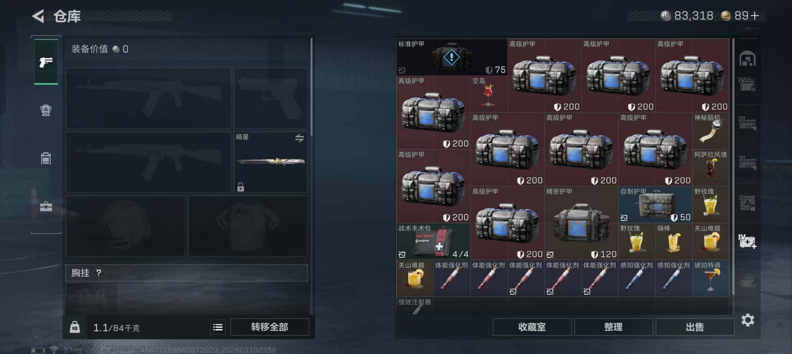
Task: Select the 战术手术包 medical kit item
Action: point(433,241)
